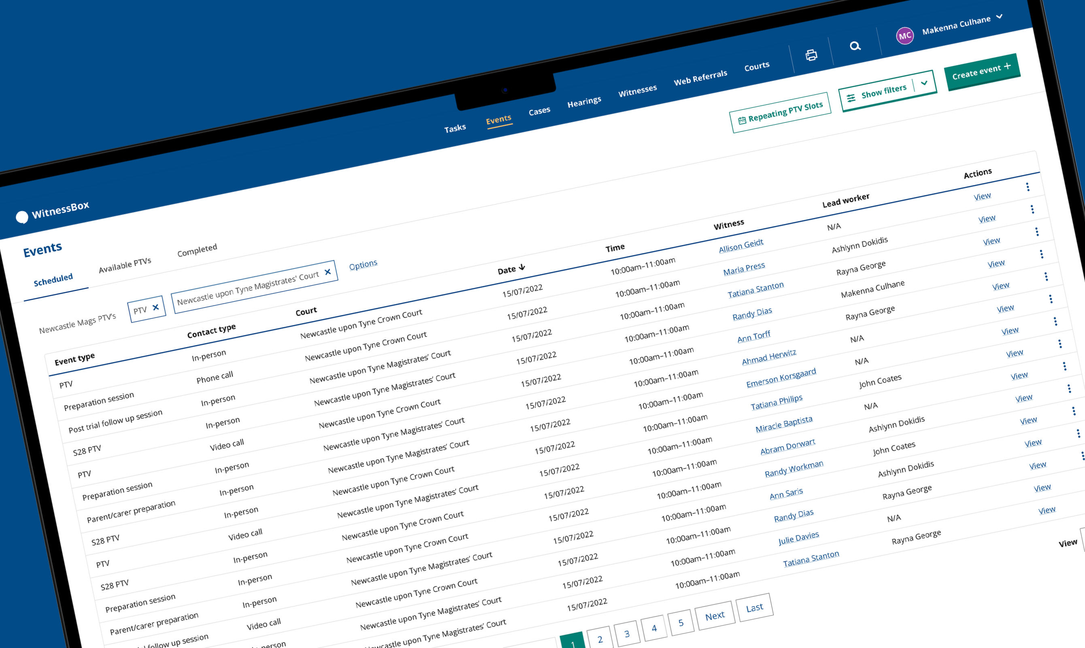Open the actions menu for Allison Geidt's row

tap(1028, 187)
